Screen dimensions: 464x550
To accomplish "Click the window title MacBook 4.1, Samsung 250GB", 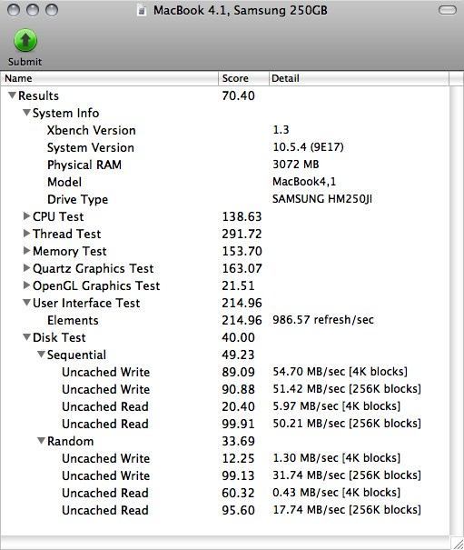I will [x=240, y=10].
